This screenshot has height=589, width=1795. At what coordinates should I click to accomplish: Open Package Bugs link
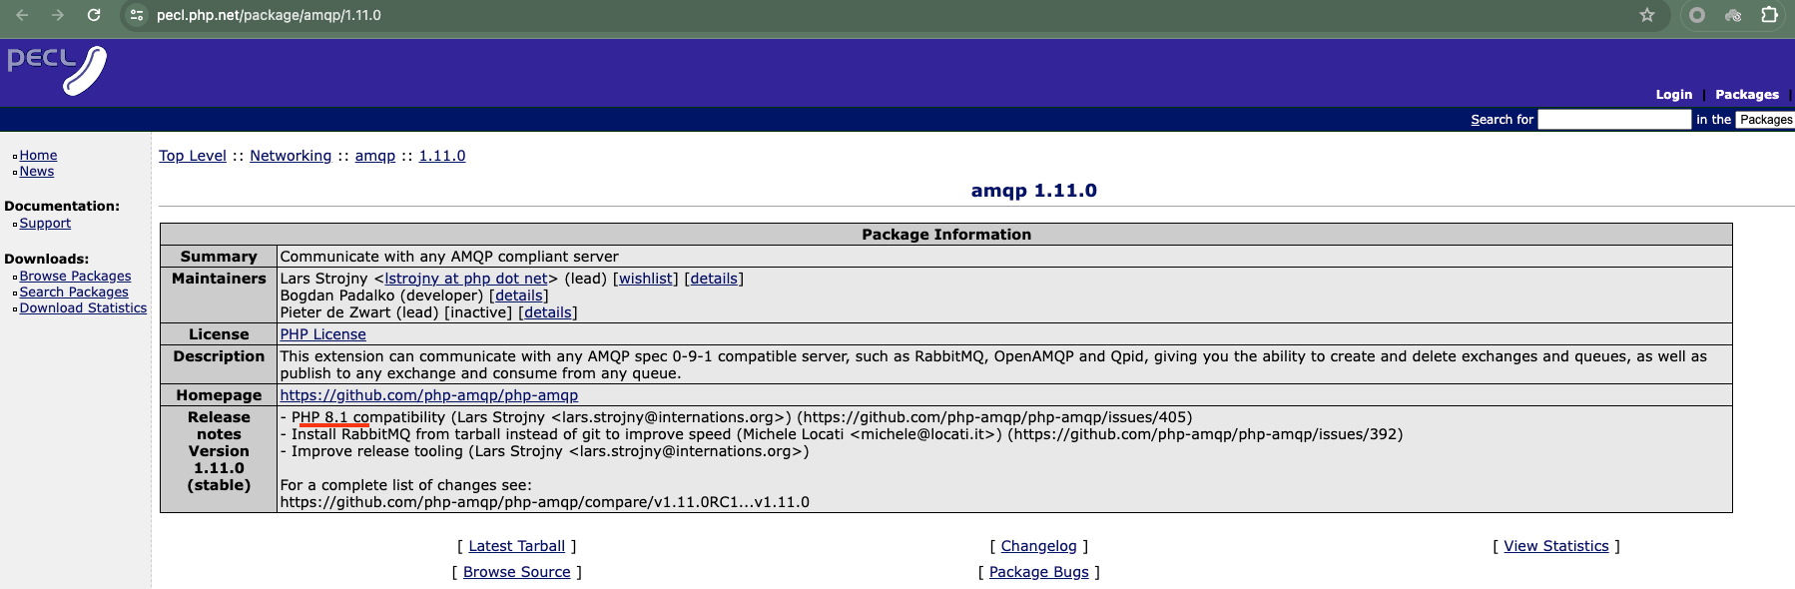1039,572
